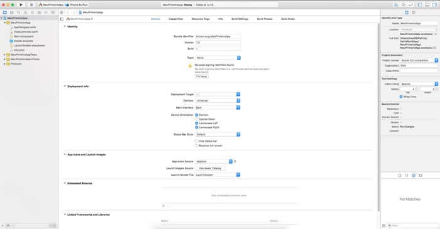
Task: Show the Quick Help inspector
Action: (x=414, y=13)
